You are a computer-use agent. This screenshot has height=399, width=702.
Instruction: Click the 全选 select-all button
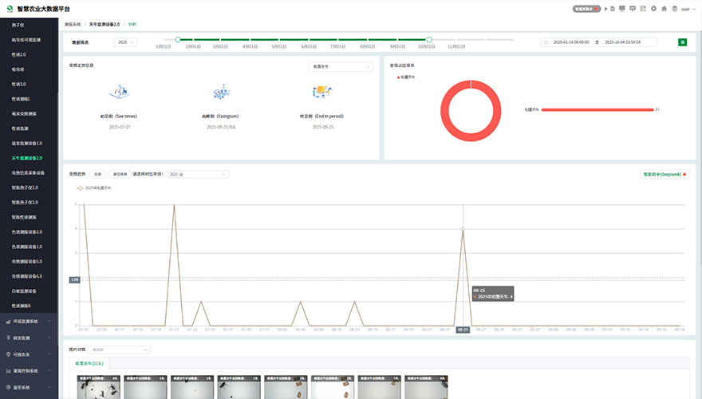tap(97, 173)
